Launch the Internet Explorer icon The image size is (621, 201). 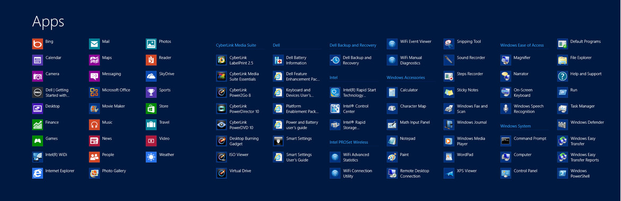click(38, 173)
